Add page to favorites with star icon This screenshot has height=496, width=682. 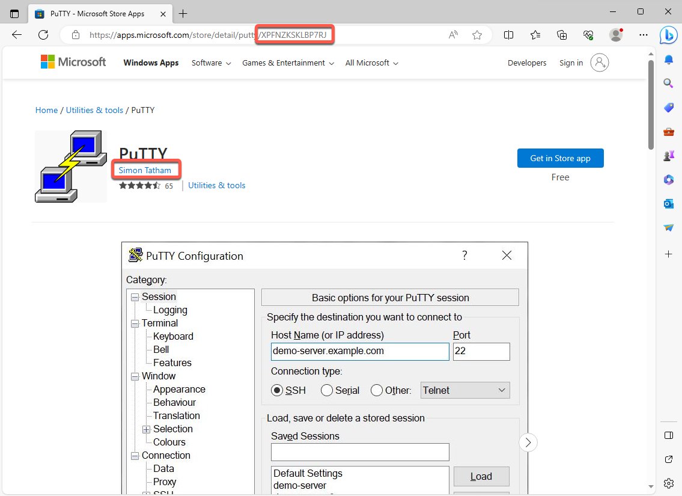click(x=477, y=35)
